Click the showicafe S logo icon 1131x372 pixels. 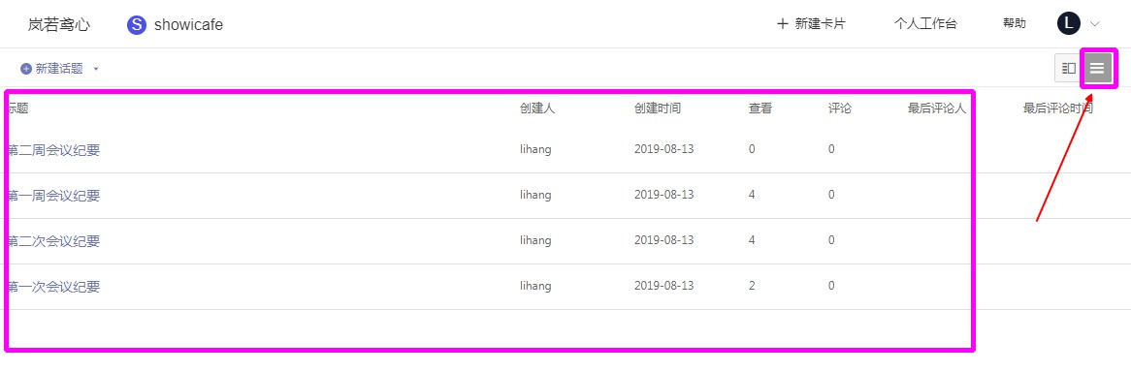[137, 24]
